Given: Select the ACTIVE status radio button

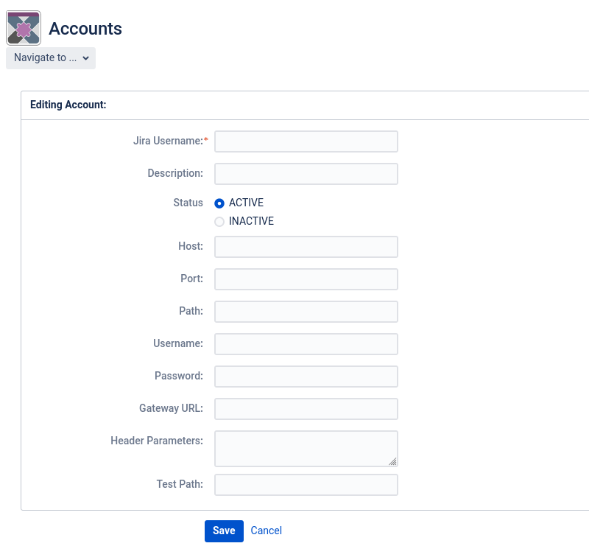Looking at the screenshot, I should coord(219,203).
